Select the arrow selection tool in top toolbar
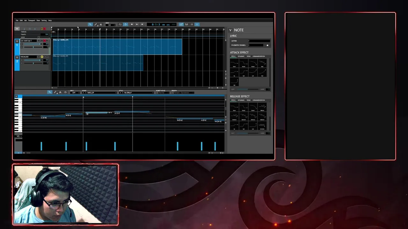 pos(90,24)
